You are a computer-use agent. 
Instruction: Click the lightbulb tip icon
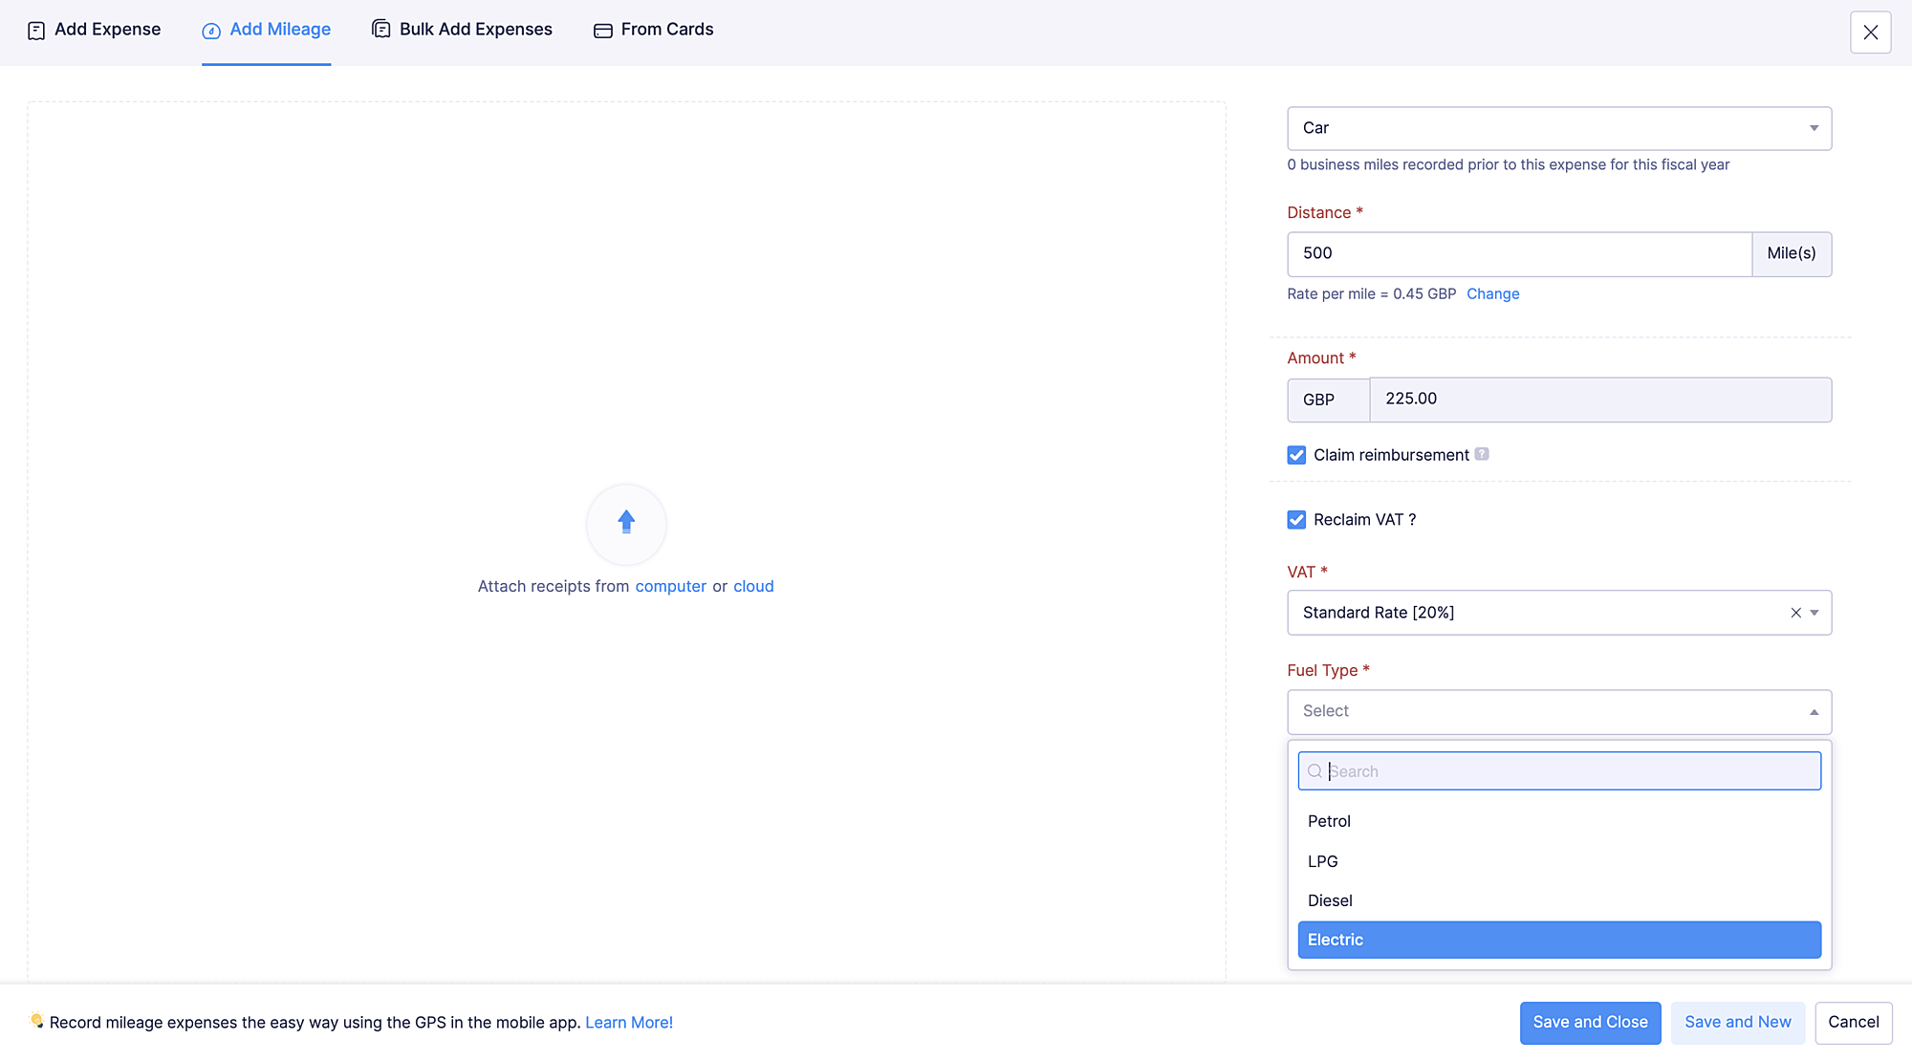tap(36, 1021)
